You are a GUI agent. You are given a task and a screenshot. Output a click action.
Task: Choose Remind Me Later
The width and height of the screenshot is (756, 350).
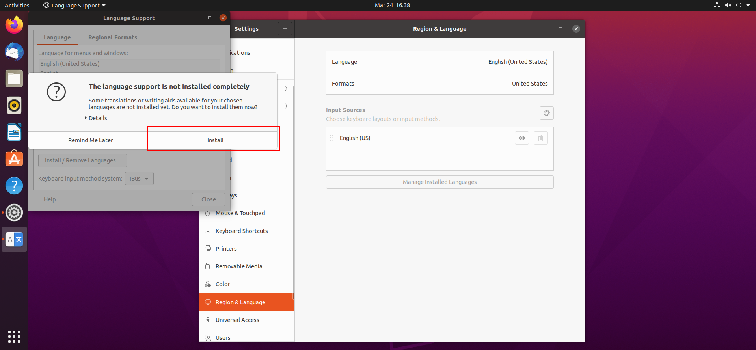click(x=91, y=140)
